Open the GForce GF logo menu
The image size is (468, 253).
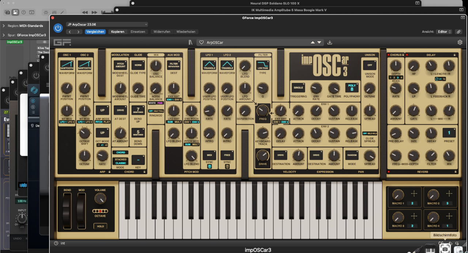pos(62,42)
